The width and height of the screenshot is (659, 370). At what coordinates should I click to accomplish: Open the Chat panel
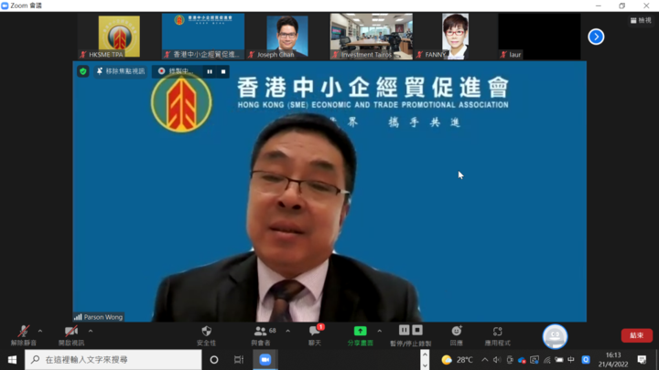point(315,333)
